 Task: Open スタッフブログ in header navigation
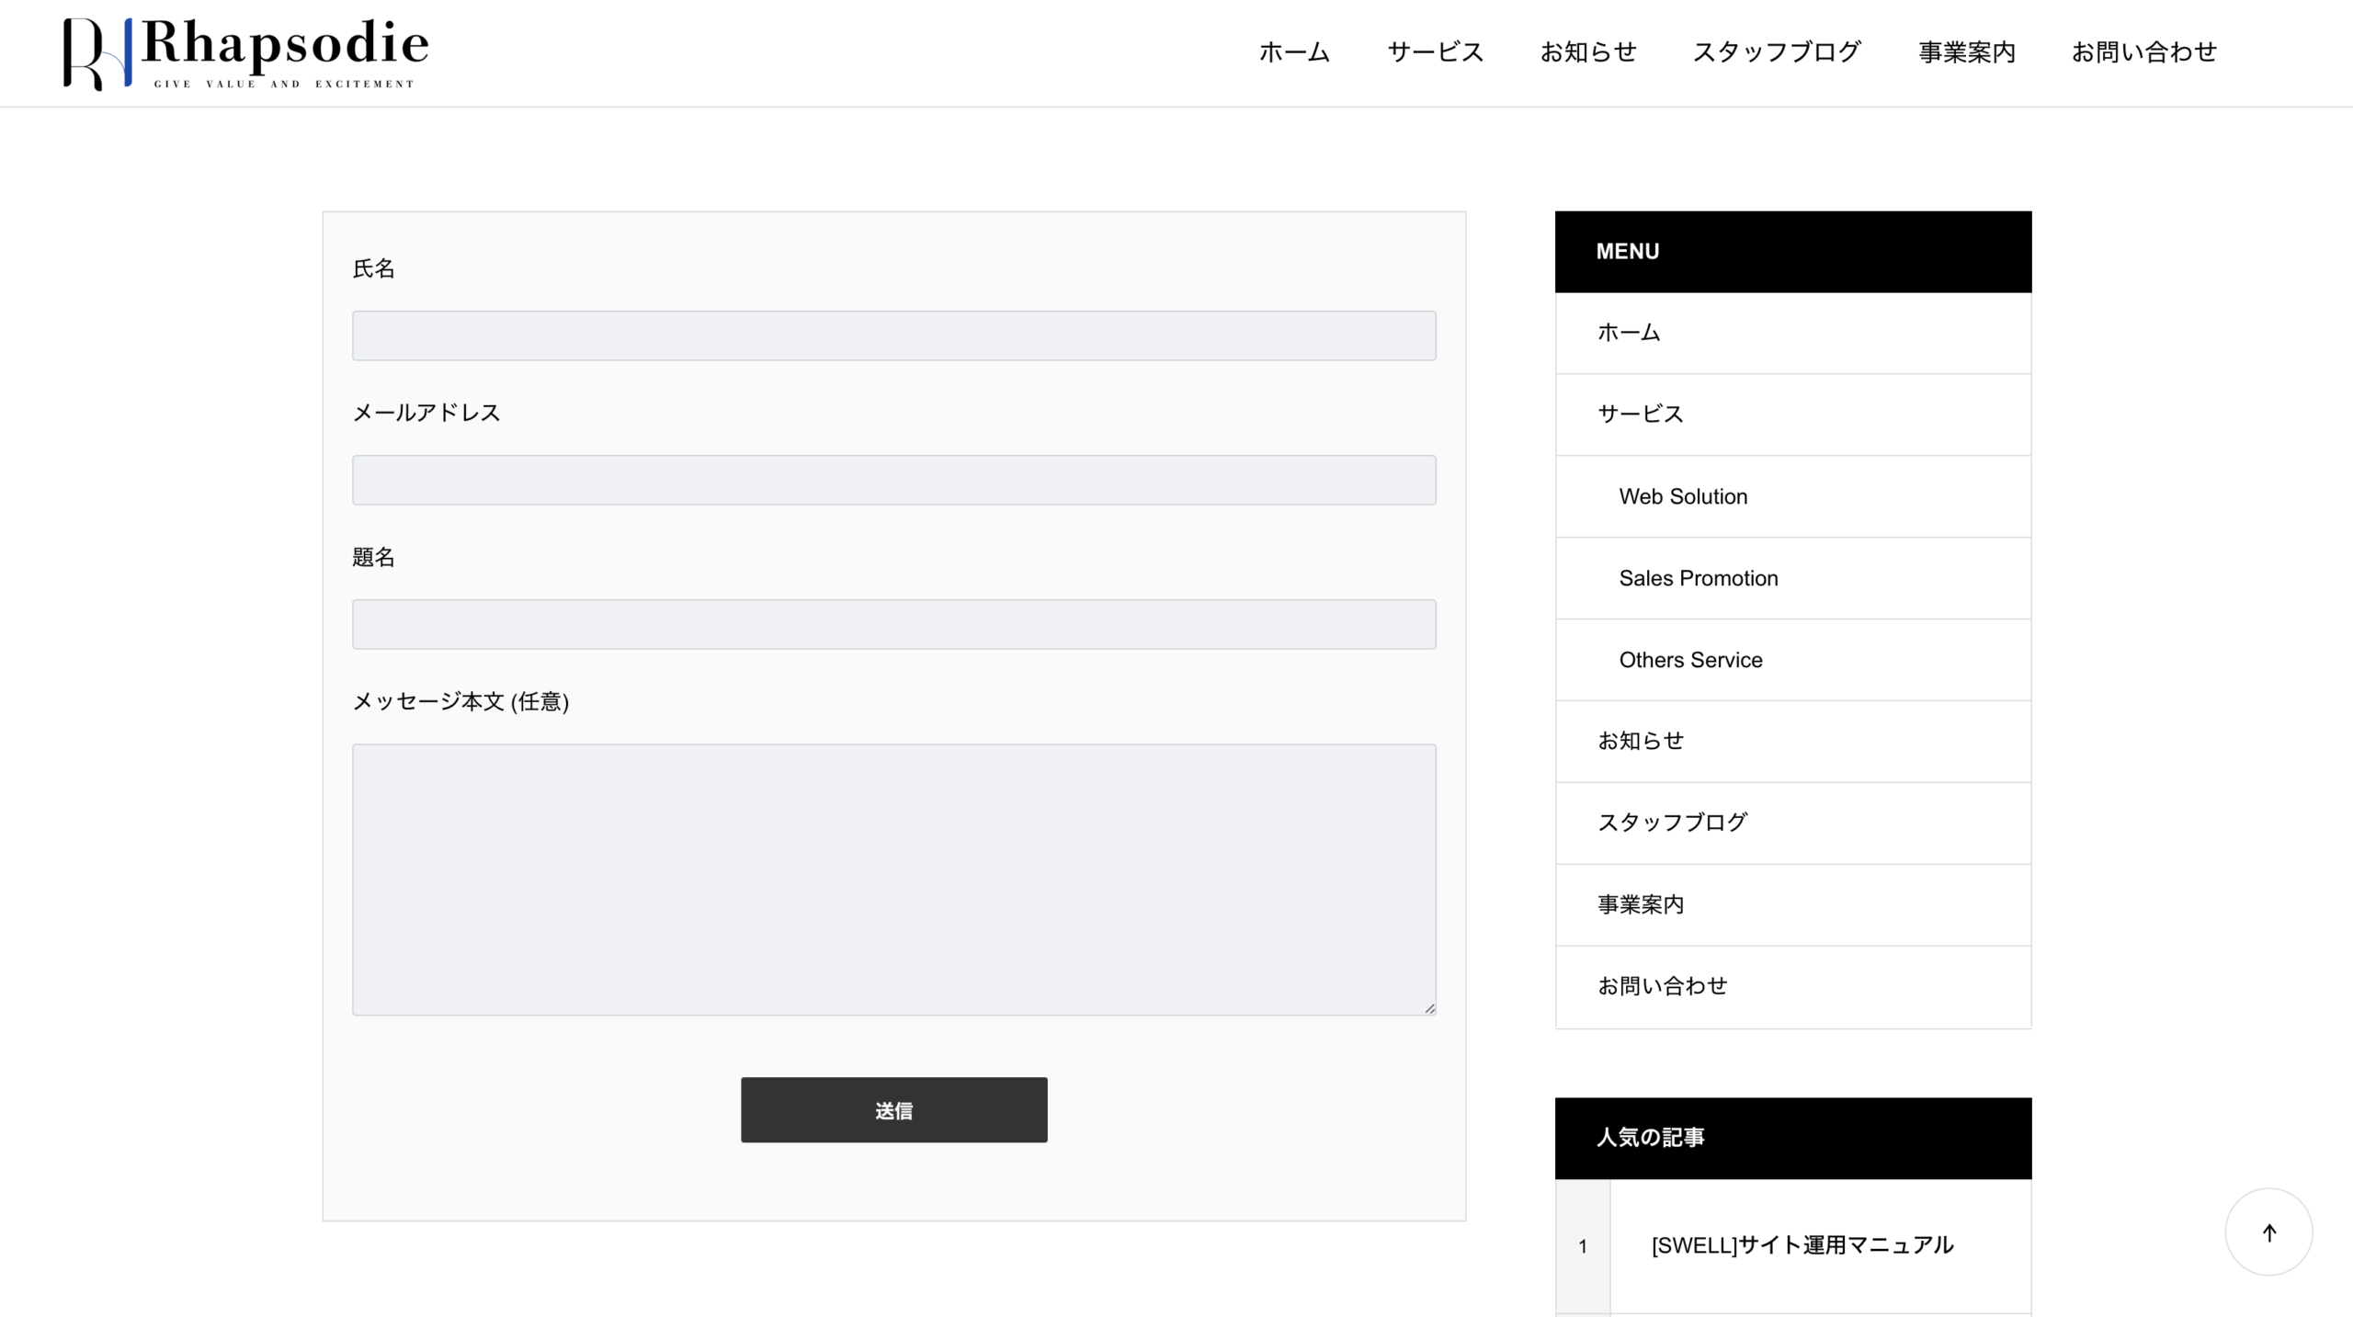click(x=1777, y=52)
